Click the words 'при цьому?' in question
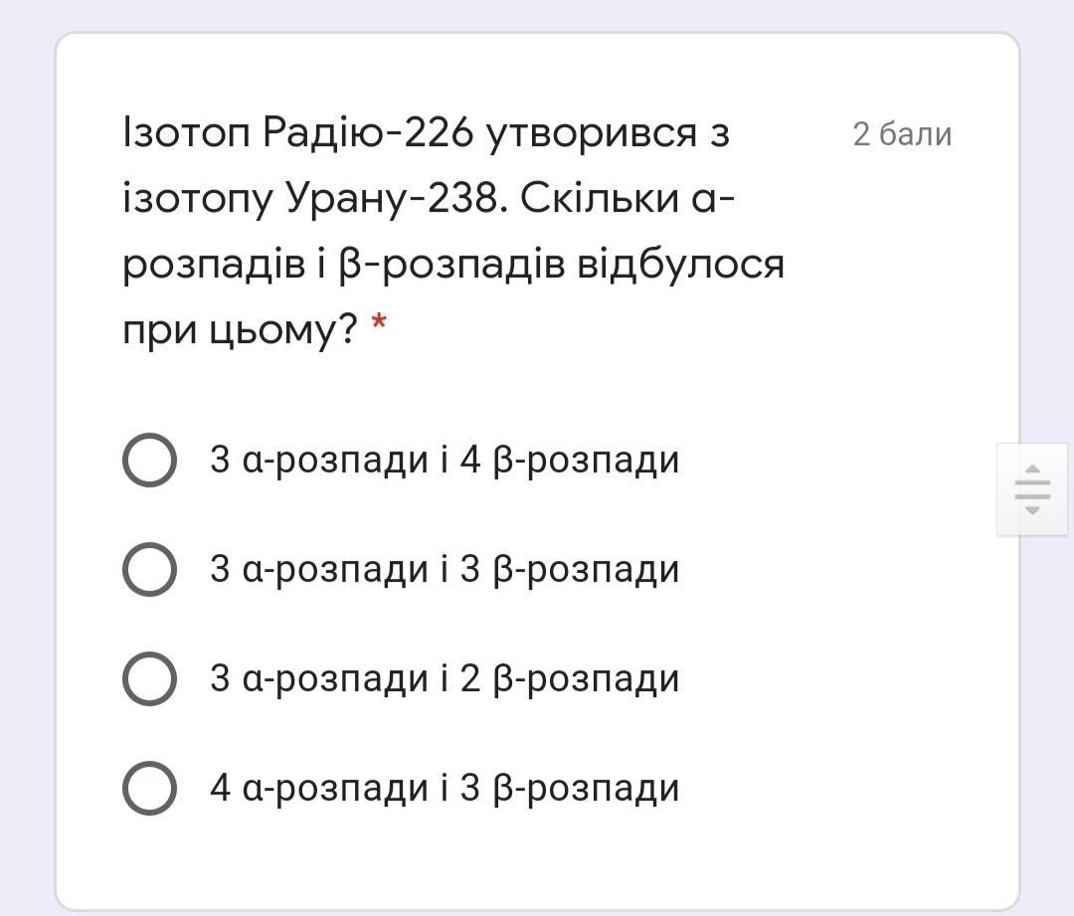1074x916 pixels. coord(239,328)
